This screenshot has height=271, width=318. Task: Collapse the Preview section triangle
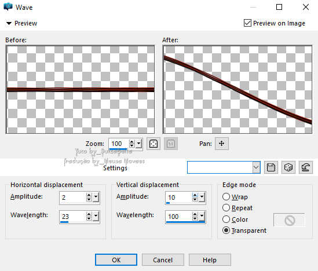9,23
